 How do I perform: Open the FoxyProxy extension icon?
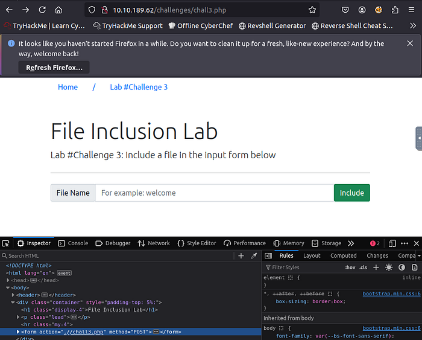coord(379,10)
